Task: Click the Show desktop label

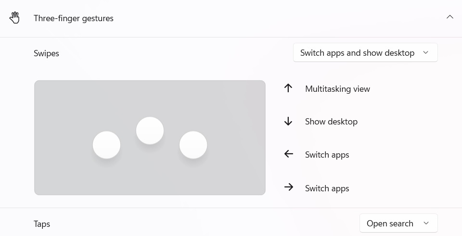Action: pos(331,122)
